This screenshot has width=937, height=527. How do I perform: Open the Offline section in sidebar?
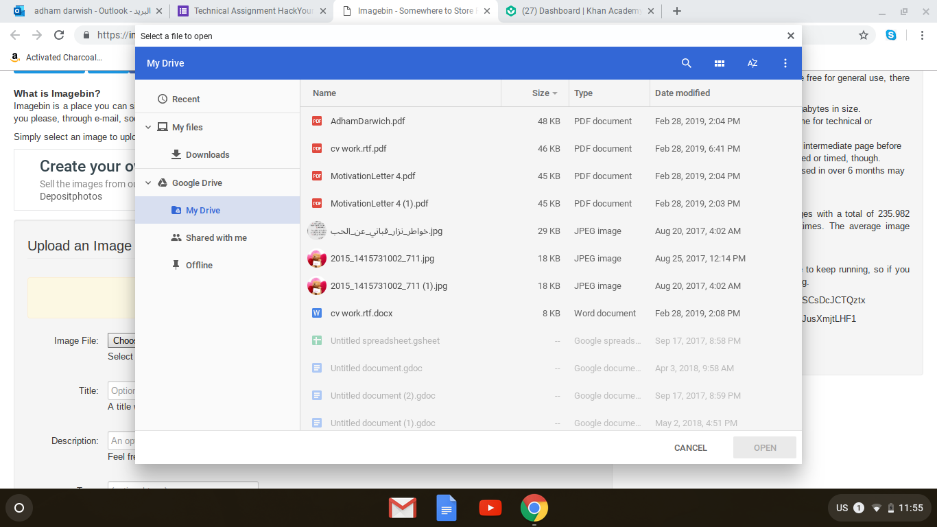[x=218, y=265]
